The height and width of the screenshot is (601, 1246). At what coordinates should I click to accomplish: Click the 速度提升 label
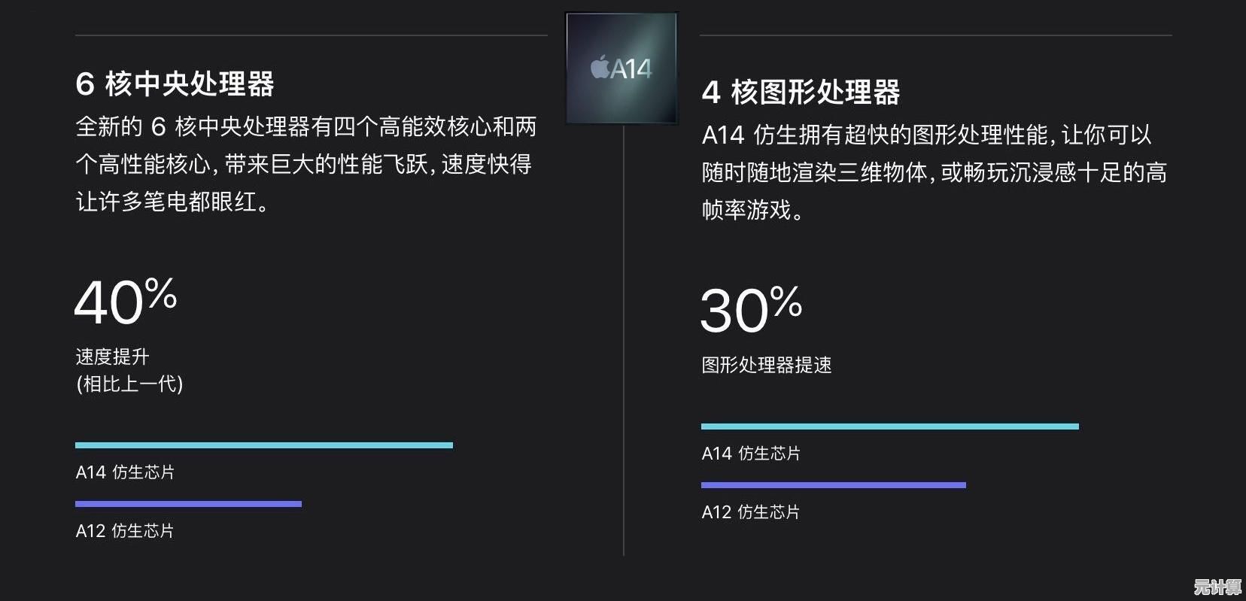(112, 357)
